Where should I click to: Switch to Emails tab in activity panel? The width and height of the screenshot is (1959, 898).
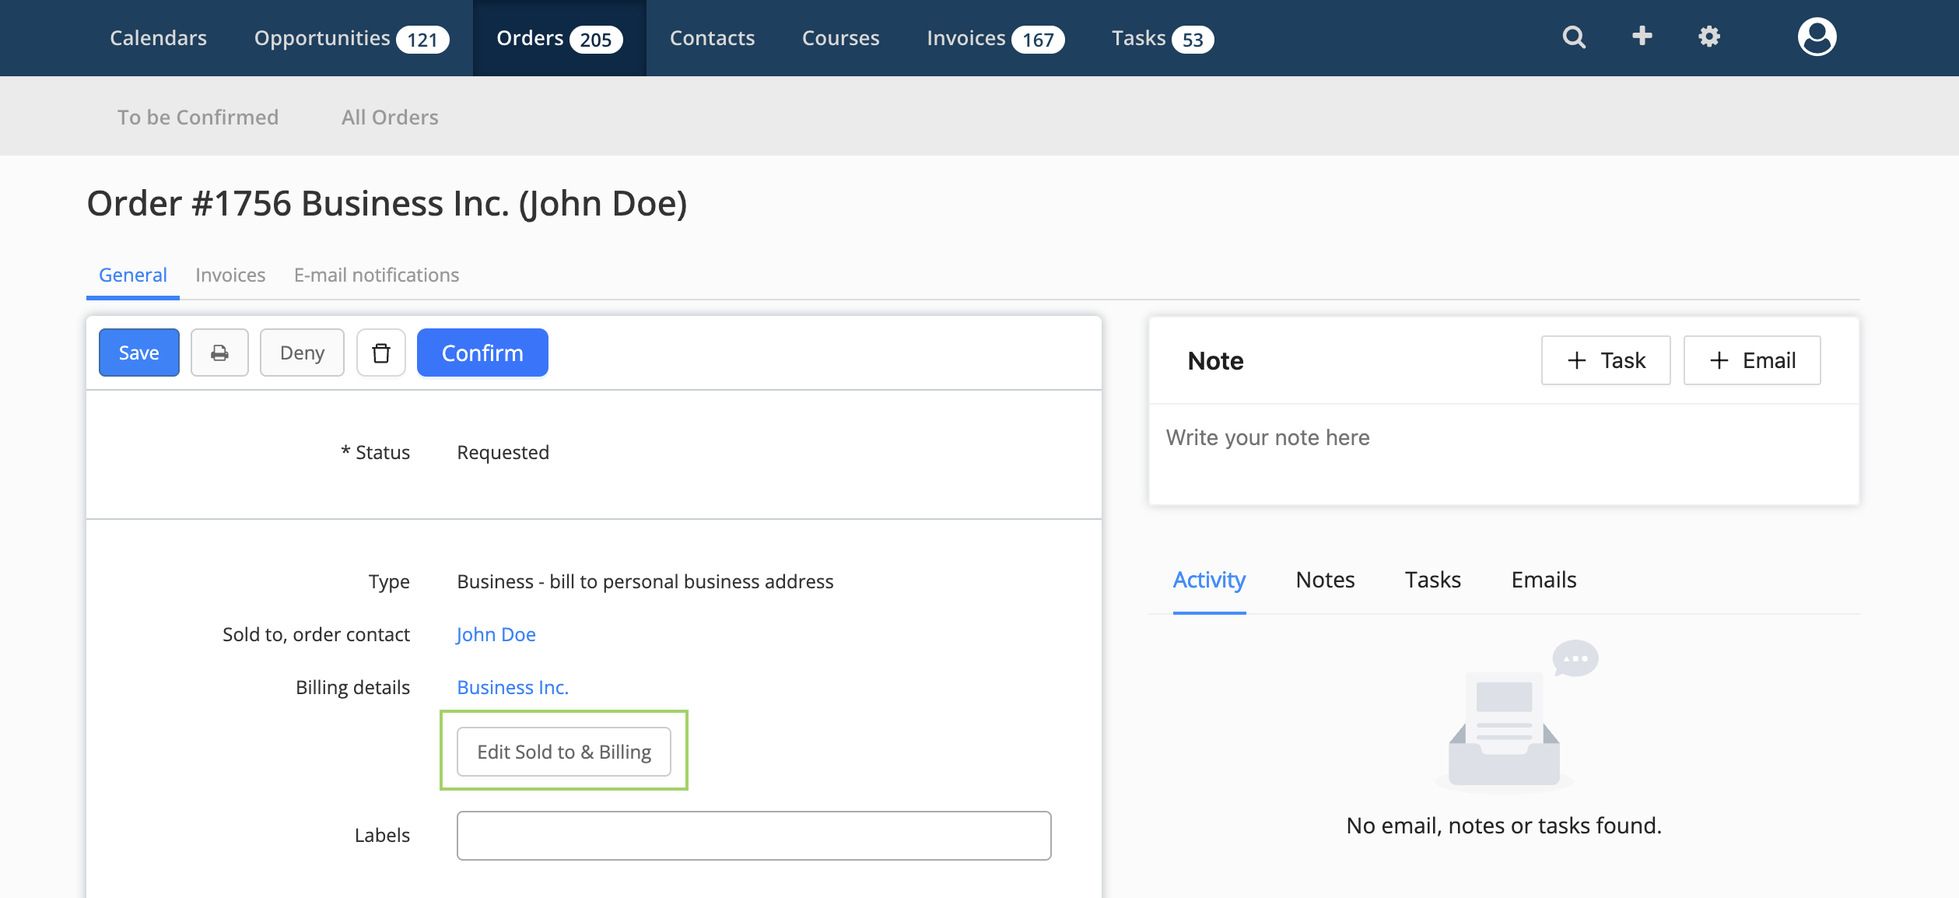(x=1544, y=580)
